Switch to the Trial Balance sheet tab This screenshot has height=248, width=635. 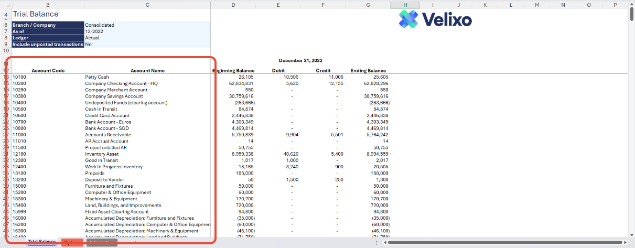[x=42, y=242]
